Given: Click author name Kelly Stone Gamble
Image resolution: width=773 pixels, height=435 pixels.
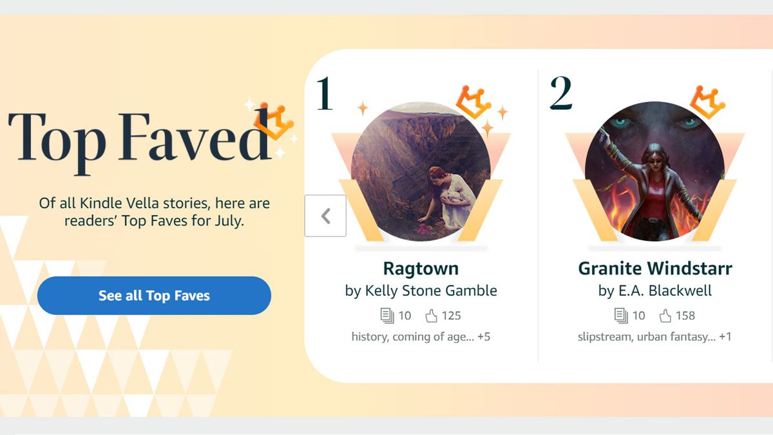Looking at the screenshot, I should point(421,291).
